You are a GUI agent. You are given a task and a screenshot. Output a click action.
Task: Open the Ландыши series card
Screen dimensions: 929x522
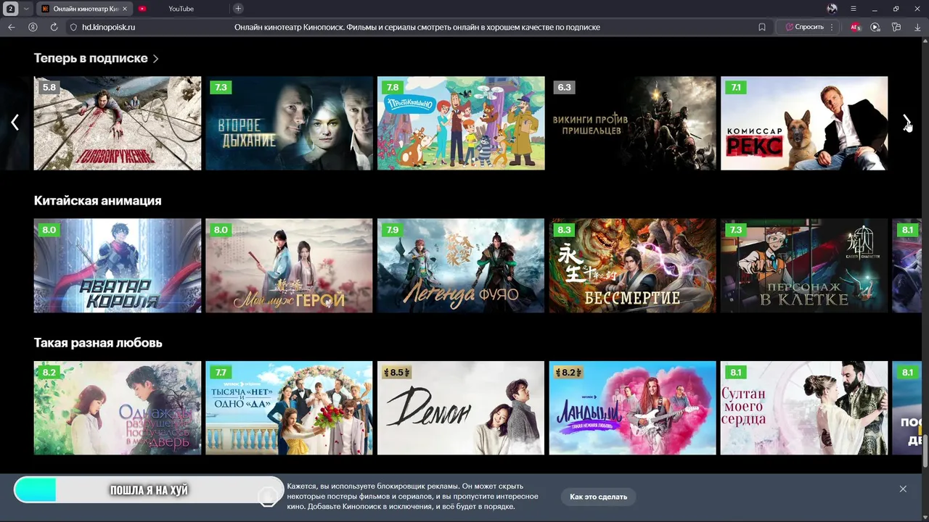click(633, 407)
